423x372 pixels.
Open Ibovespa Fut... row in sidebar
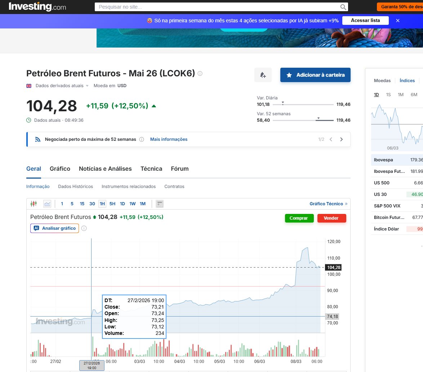point(397,171)
